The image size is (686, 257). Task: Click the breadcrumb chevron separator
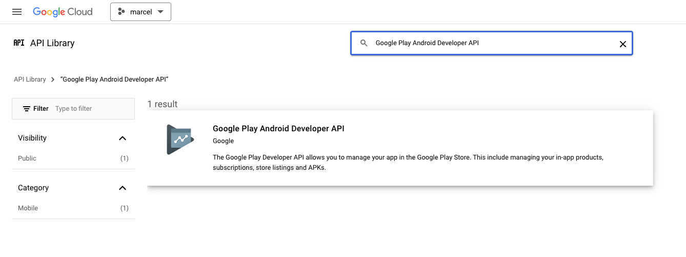pos(53,80)
